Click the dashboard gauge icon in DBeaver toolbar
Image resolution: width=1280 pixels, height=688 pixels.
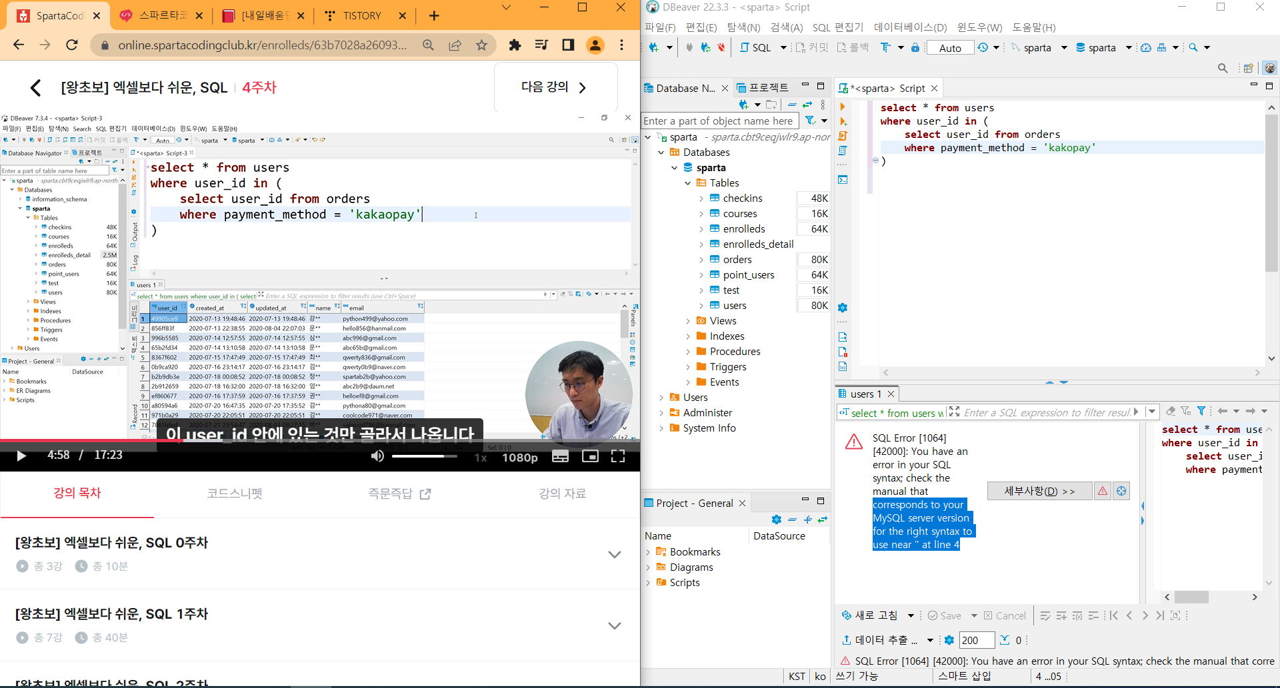click(1146, 47)
